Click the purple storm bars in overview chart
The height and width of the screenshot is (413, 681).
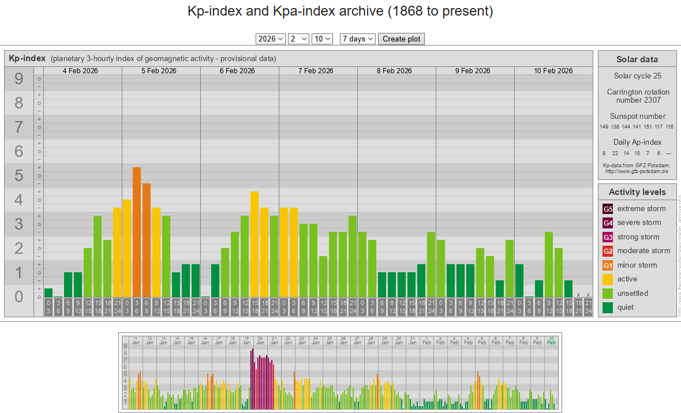point(261,381)
